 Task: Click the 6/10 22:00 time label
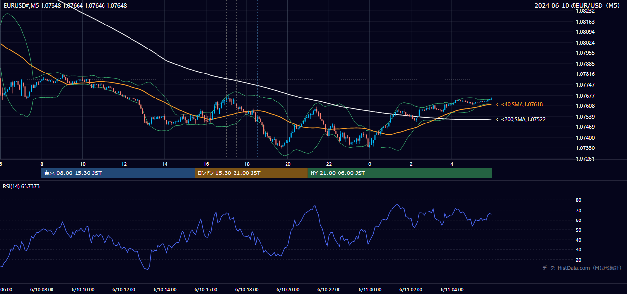329,290
